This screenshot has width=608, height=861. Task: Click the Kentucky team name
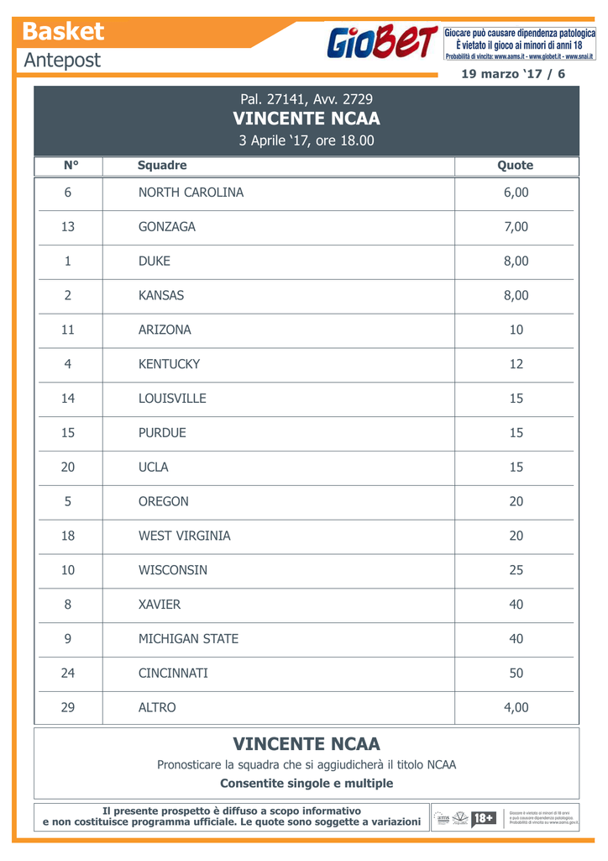point(169,364)
